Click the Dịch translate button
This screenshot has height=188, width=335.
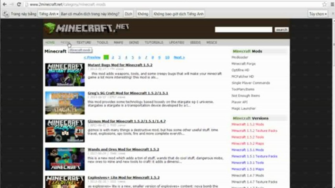128,14
